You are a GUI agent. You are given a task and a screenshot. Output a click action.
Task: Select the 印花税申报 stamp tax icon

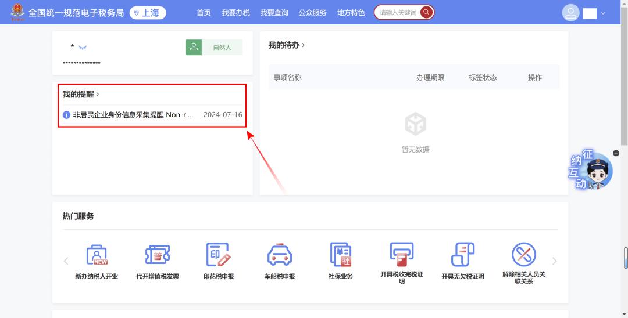tap(219, 255)
